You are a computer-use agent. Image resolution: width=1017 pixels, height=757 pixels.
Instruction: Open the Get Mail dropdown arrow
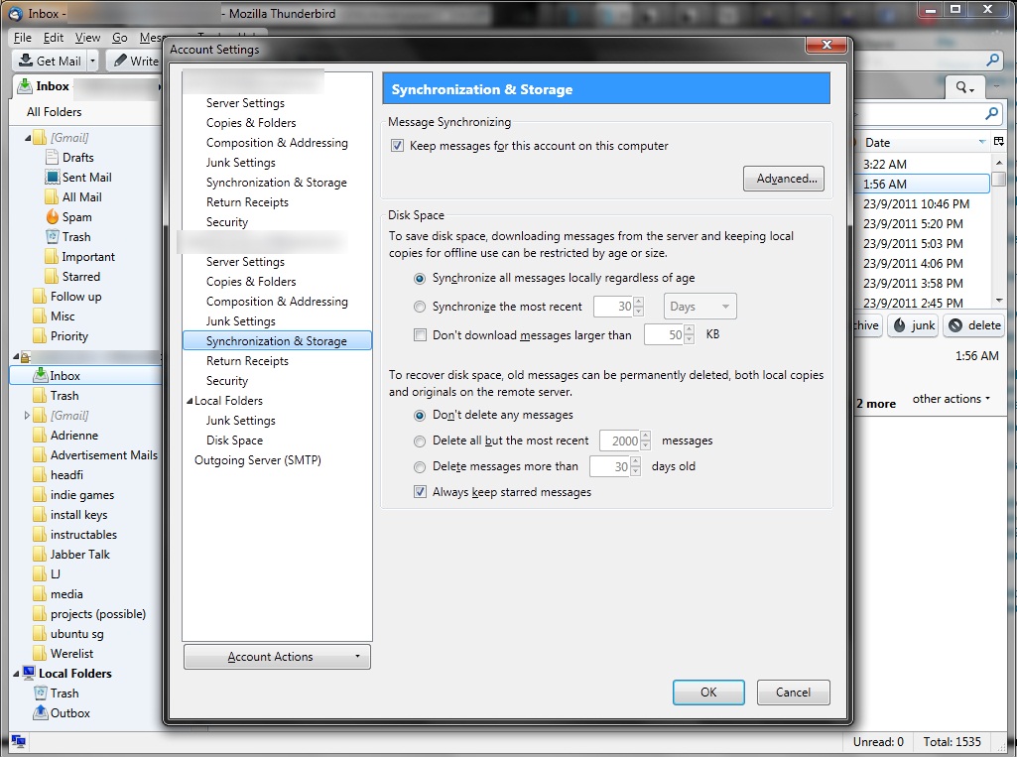(x=92, y=61)
